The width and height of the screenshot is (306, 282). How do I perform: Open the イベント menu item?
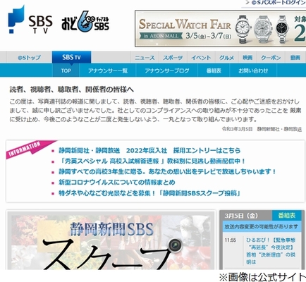[x=201, y=58]
